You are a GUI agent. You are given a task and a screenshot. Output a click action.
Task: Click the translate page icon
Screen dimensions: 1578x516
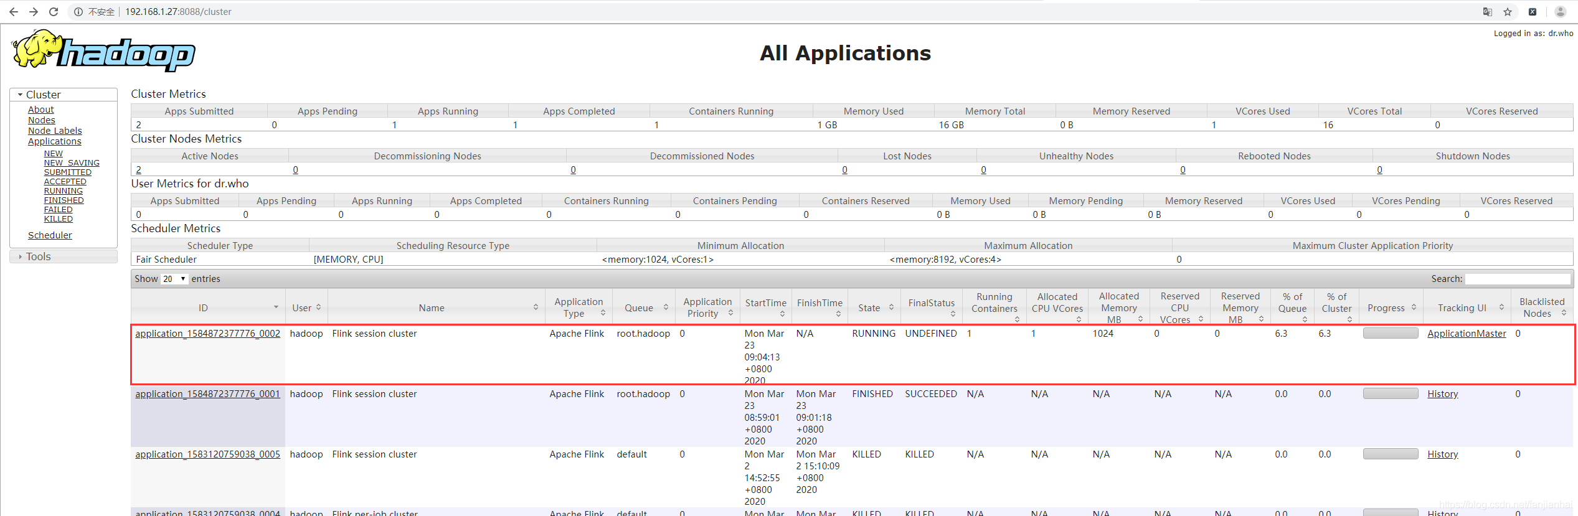(1488, 12)
